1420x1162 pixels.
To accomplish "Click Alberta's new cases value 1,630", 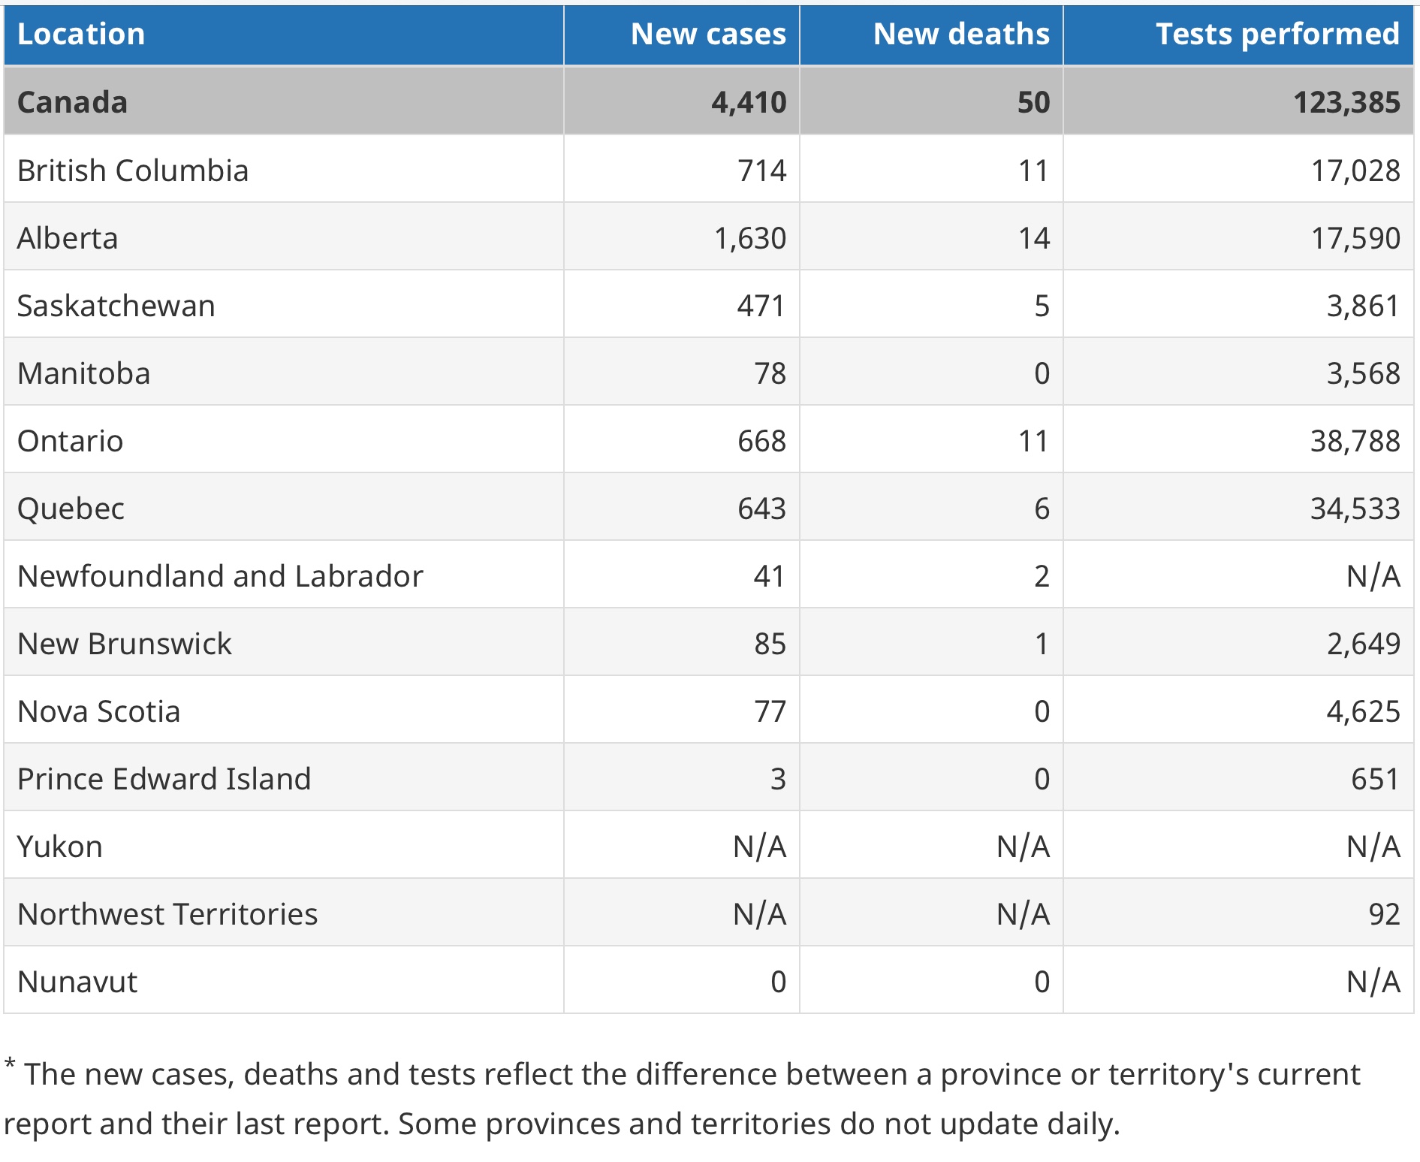I will (x=749, y=238).
